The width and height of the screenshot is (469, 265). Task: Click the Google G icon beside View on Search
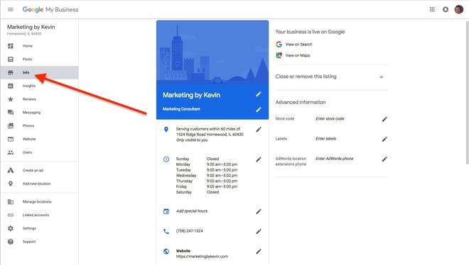[x=279, y=45]
